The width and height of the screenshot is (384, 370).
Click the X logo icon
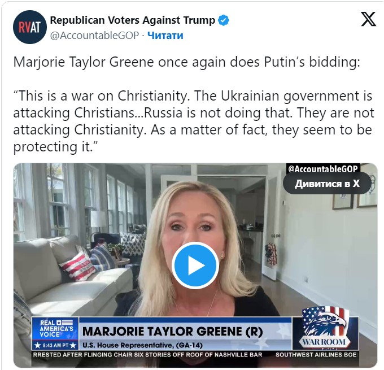click(x=368, y=19)
